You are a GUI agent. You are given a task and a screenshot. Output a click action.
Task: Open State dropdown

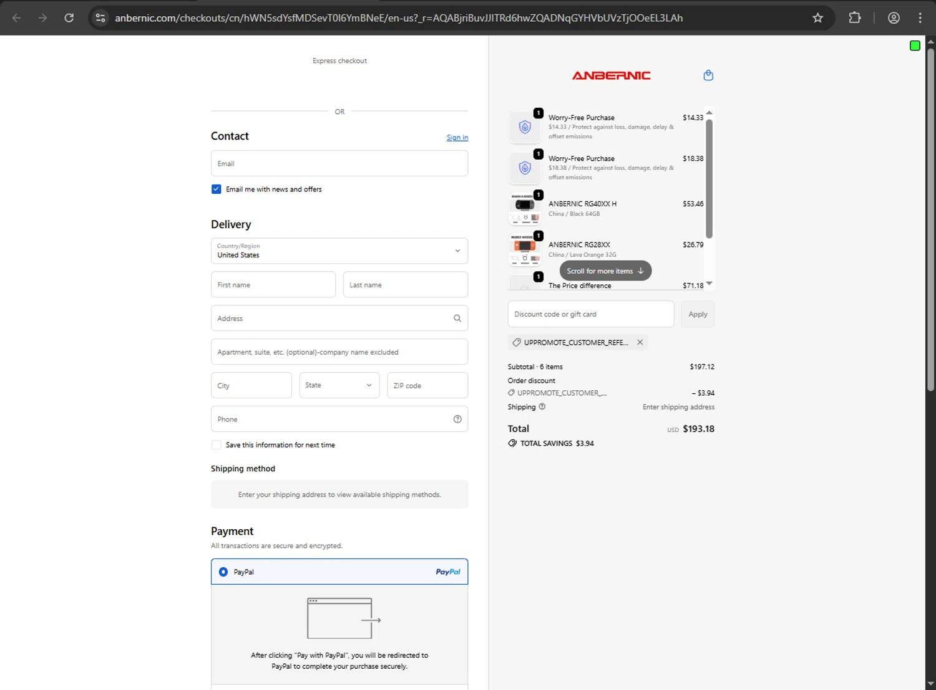click(339, 386)
